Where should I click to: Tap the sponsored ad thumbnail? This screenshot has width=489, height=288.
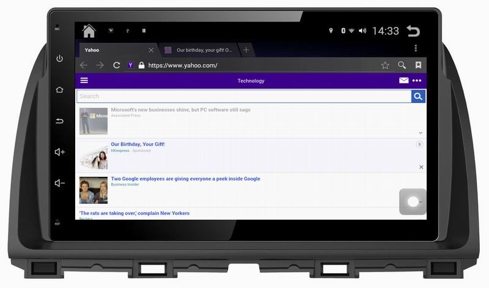pyautogui.click(x=94, y=156)
